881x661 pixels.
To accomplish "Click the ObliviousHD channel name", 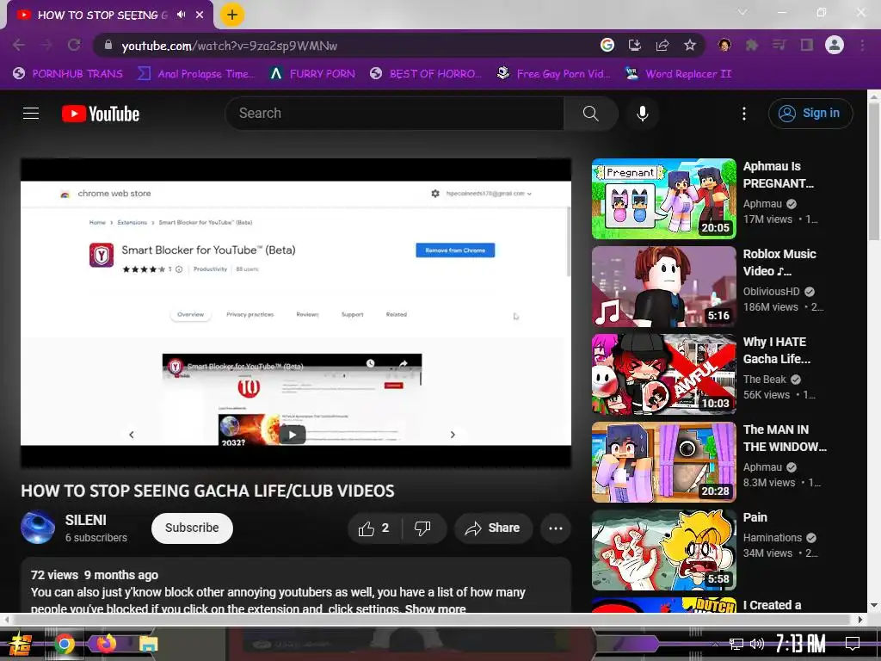I will click(x=771, y=291).
